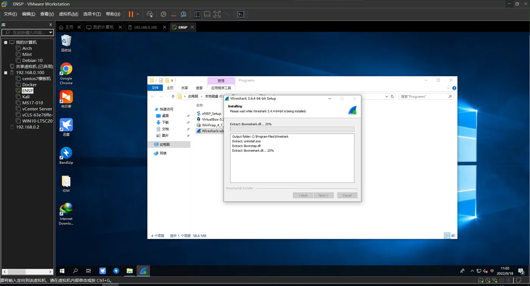Open the Windows Start menu

click(62, 271)
